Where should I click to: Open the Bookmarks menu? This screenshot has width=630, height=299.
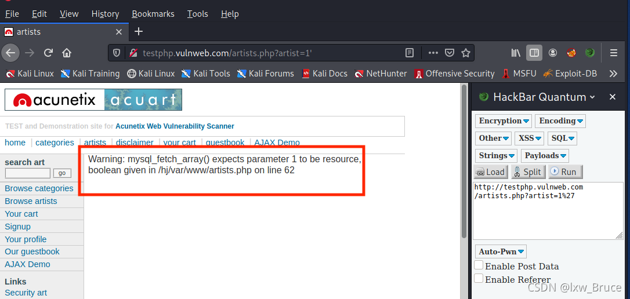pyautogui.click(x=153, y=14)
